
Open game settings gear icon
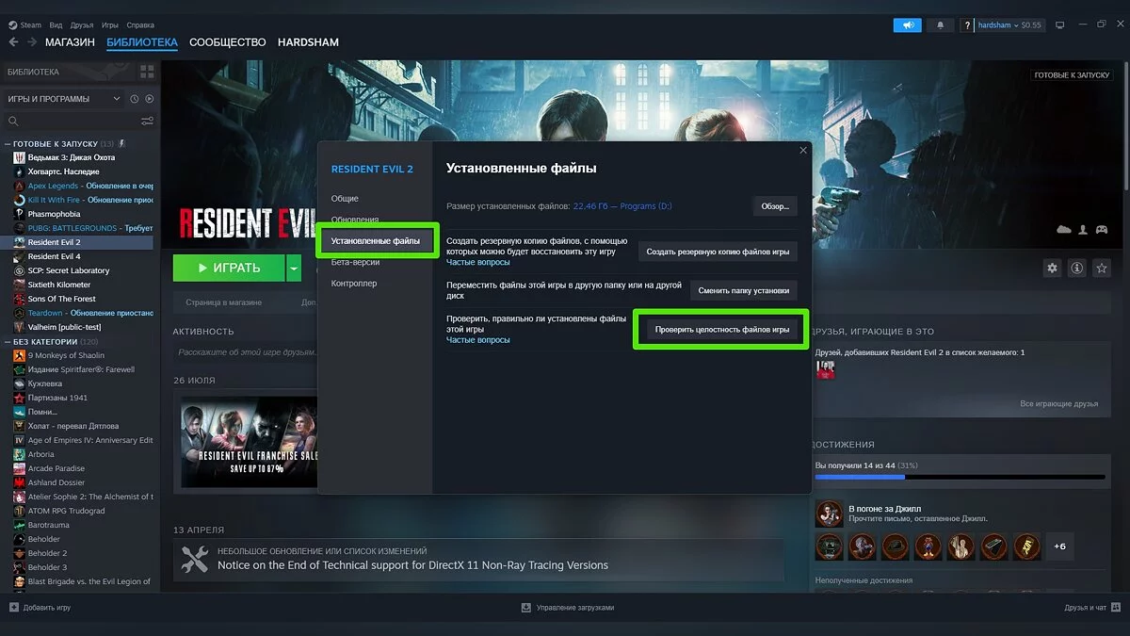[x=1052, y=269]
